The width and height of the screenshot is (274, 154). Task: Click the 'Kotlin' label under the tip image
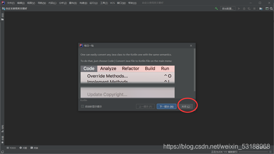pos(84,100)
